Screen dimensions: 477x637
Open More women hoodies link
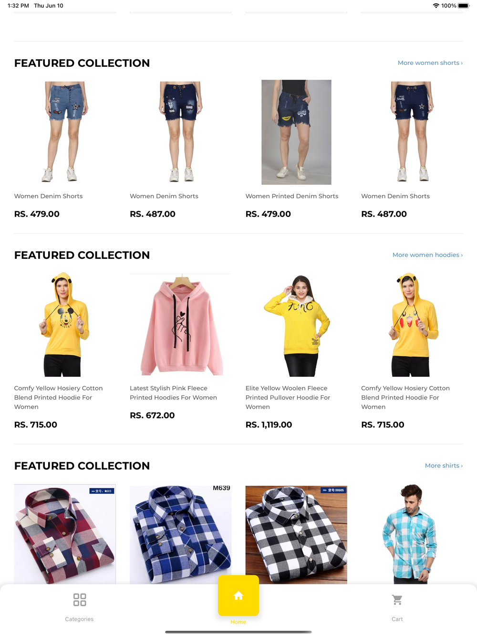[x=427, y=255]
